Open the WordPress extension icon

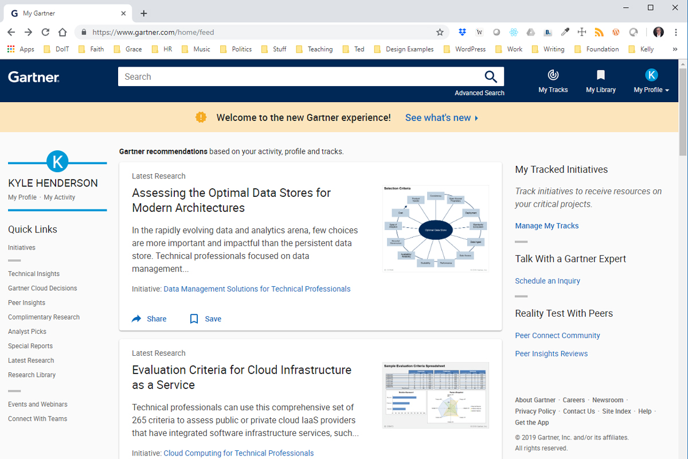[x=615, y=32]
